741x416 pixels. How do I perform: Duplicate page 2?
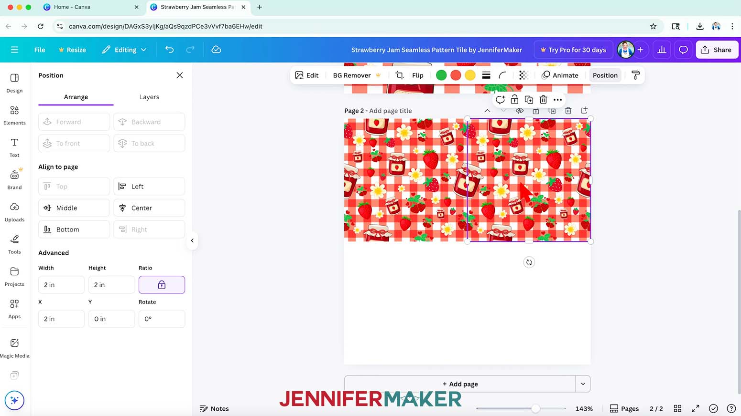[x=552, y=111]
